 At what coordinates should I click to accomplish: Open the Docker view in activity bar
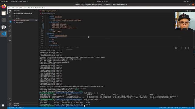(10, 41)
